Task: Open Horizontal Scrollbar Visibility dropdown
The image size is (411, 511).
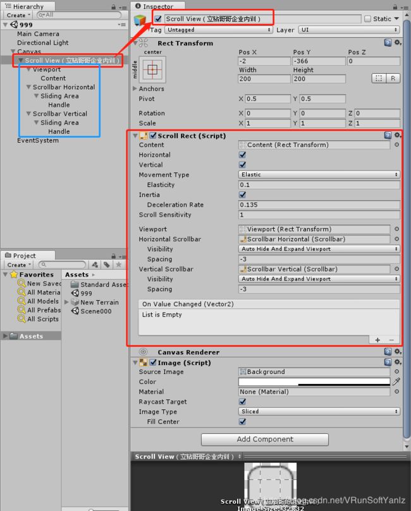Action: pyautogui.click(x=319, y=249)
